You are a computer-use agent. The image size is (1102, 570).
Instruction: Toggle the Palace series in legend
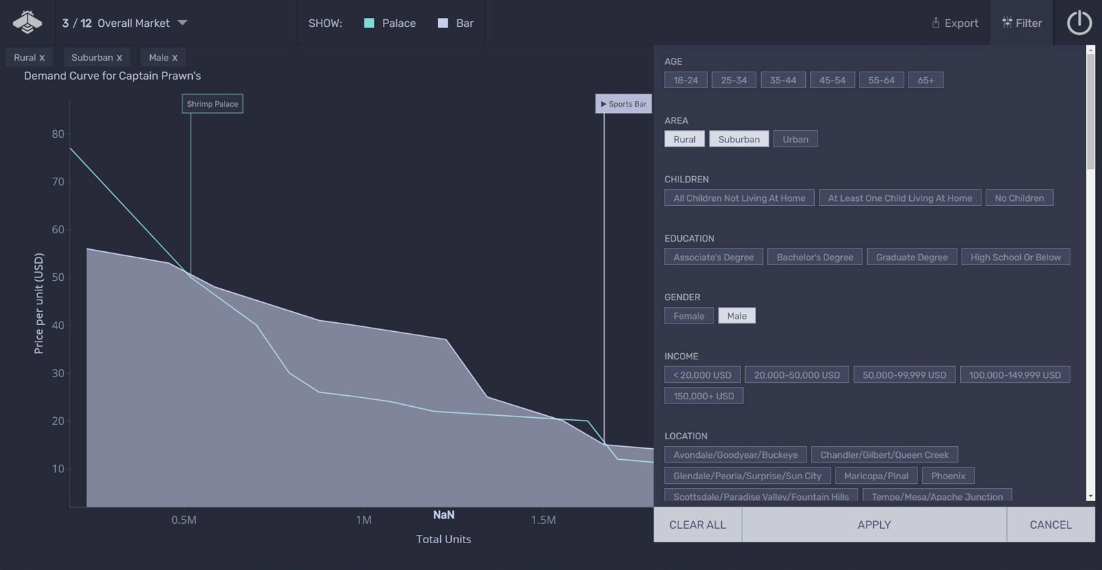390,23
